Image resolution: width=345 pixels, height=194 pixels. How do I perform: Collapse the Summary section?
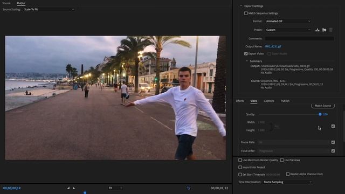tap(247, 61)
